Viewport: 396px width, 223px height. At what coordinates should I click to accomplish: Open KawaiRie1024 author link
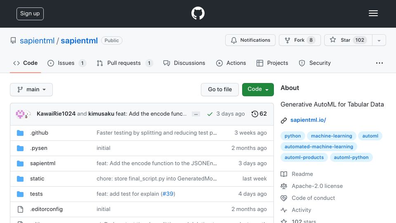(56, 114)
